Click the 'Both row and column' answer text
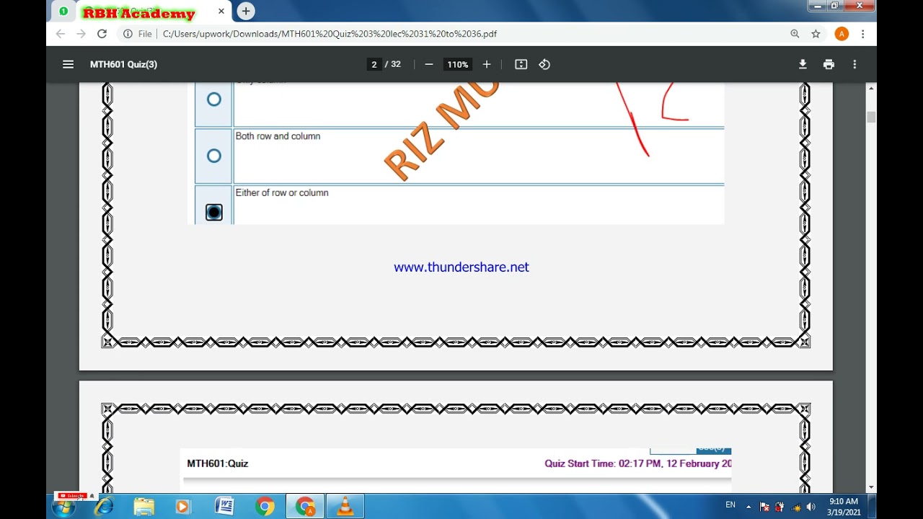This screenshot has height=519, width=923. [278, 136]
